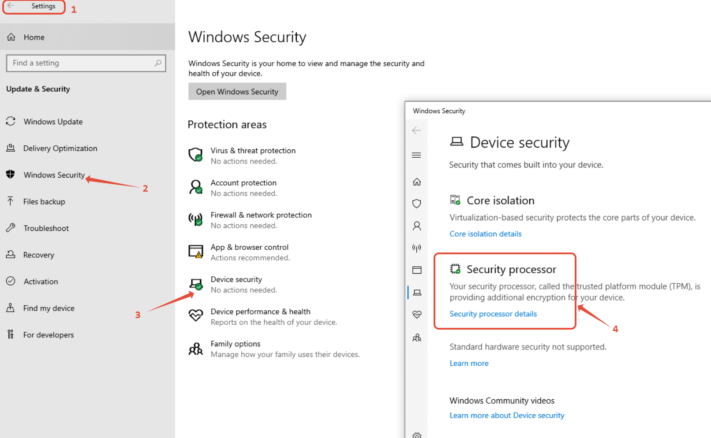The image size is (711, 438).
Task: Click in the Find a setting search box
Action: [86, 63]
